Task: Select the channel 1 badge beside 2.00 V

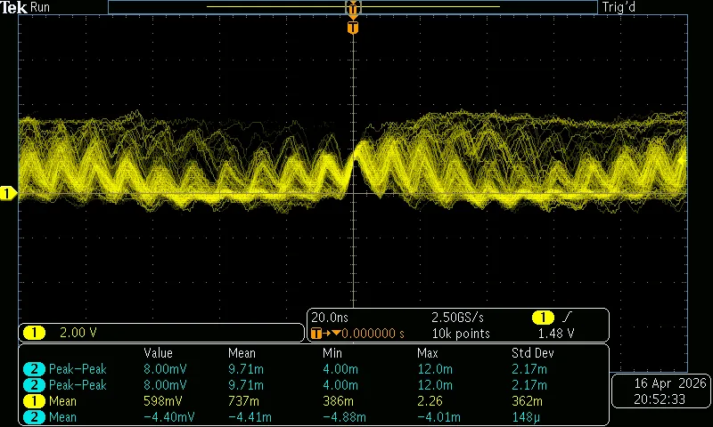Action: (34, 333)
